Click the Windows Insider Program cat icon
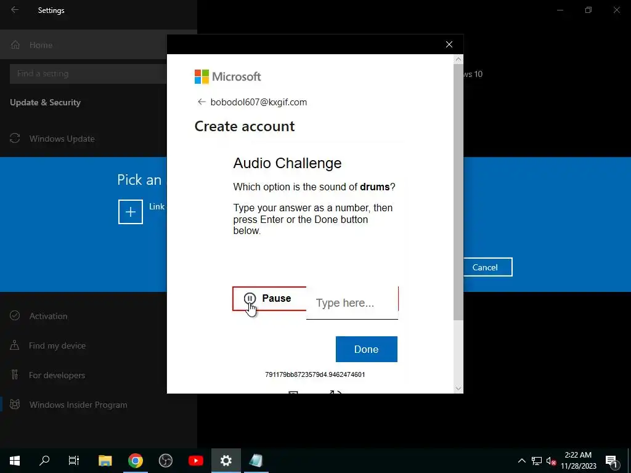This screenshot has width=631, height=473. (x=15, y=404)
